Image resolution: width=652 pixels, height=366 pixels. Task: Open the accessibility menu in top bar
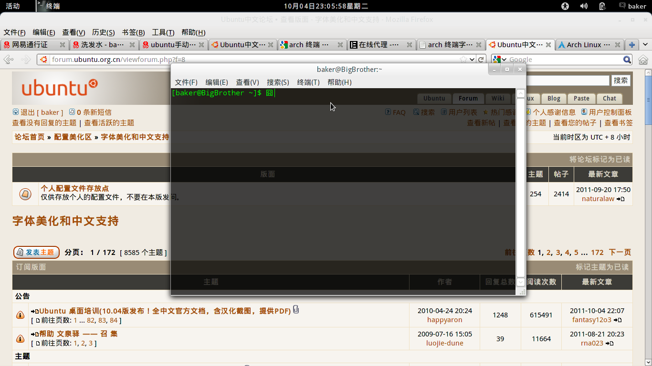[x=566, y=6]
